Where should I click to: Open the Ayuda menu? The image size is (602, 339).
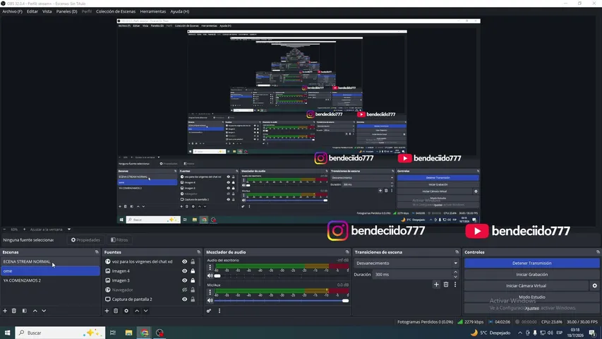pos(180,11)
